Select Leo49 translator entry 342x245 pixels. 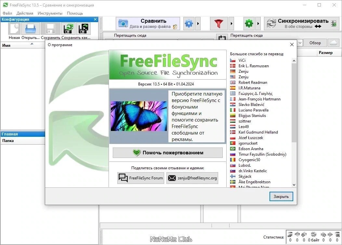pos(243,127)
